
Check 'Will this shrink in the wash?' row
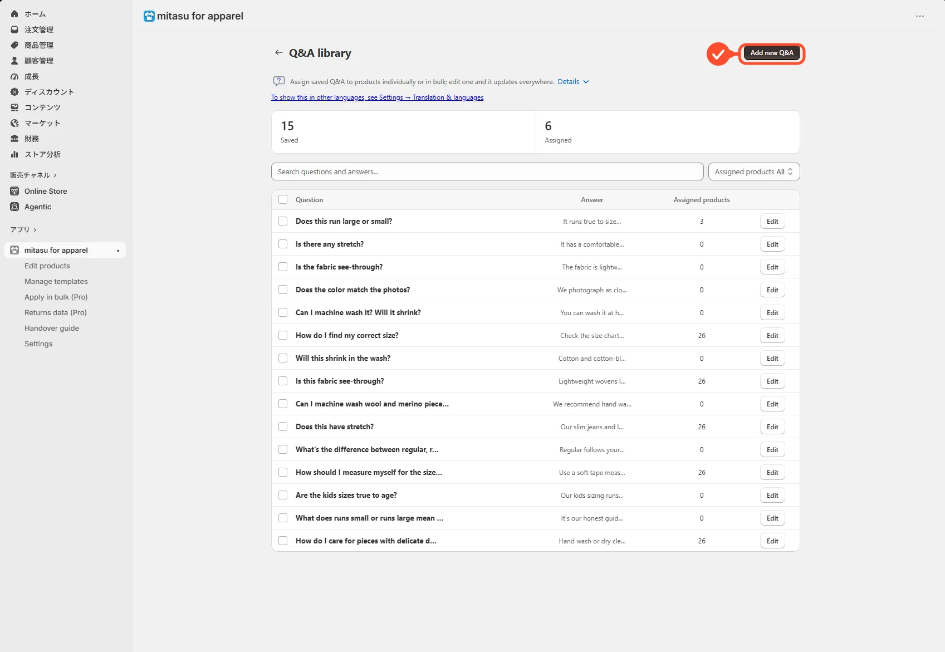pyautogui.click(x=283, y=358)
